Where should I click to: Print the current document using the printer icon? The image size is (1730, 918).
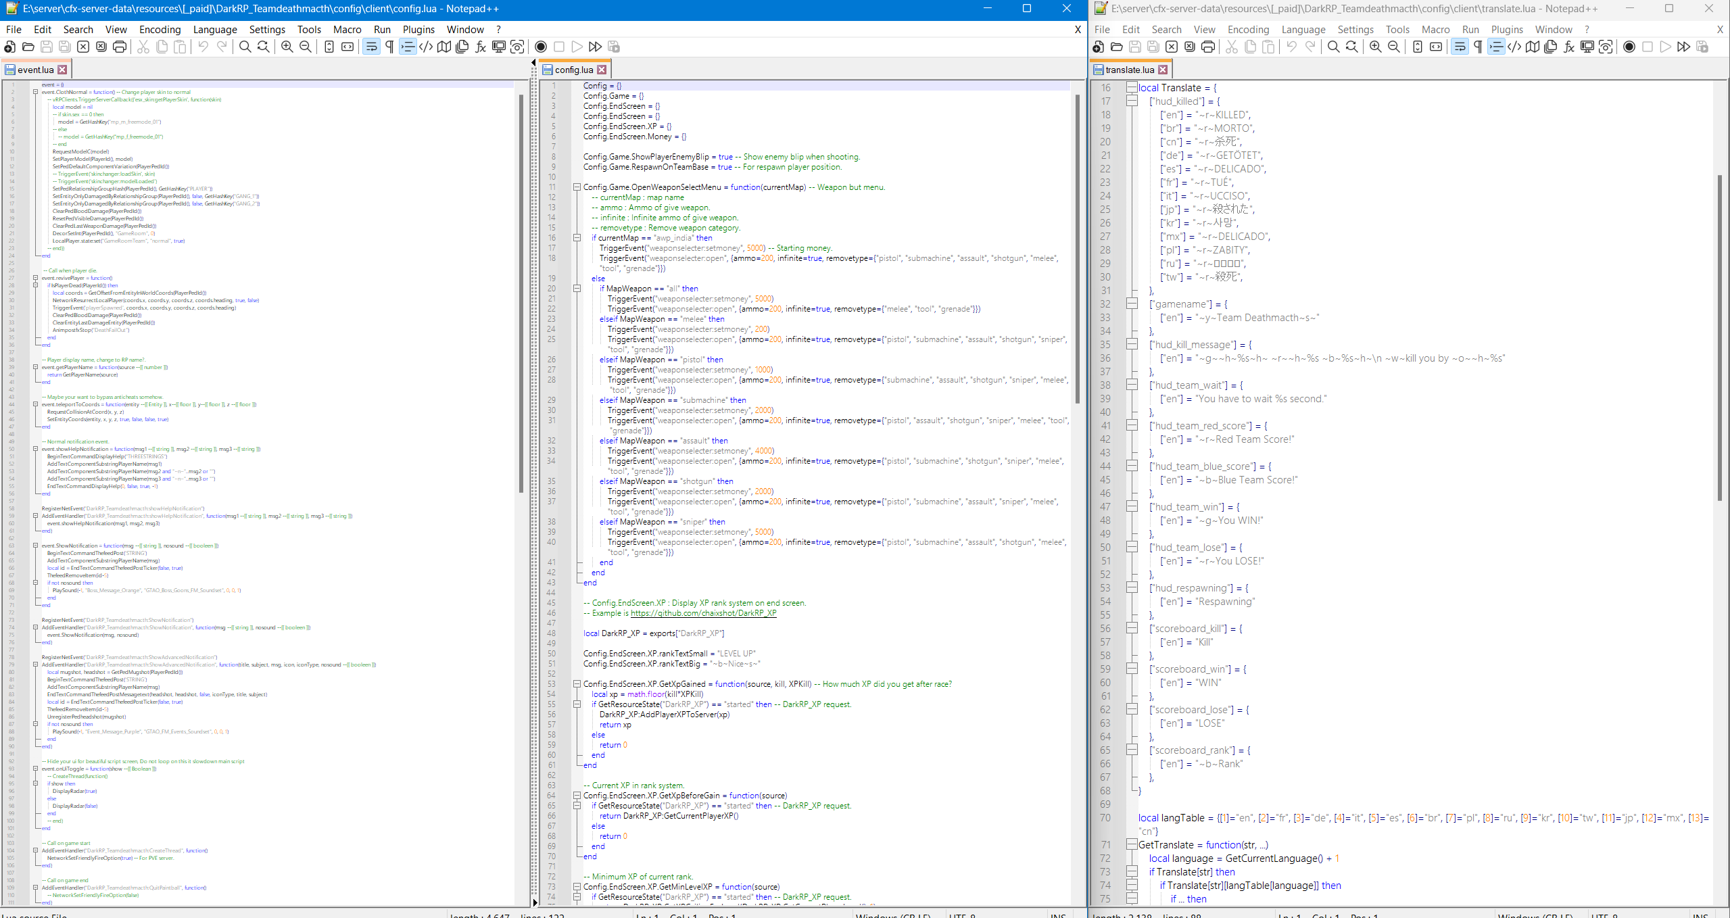(120, 47)
